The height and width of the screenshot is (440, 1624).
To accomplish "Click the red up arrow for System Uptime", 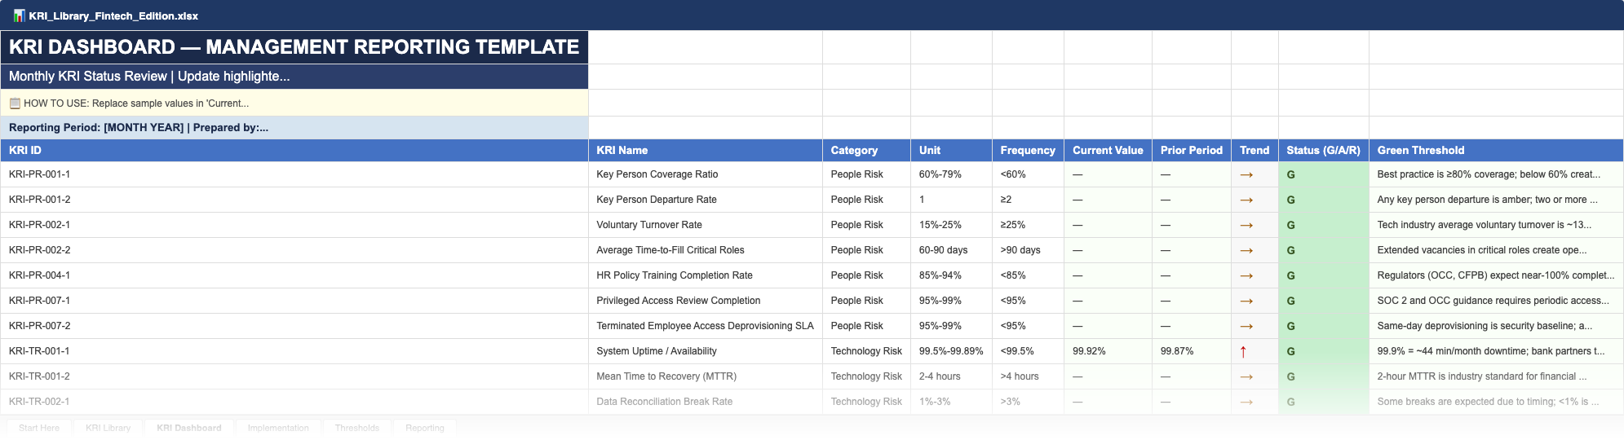I will tap(1243, 351).
